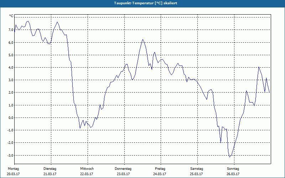This screenshot has height=178, width=285.
Task: Select the 1,0 y-axis value
Action: (11, 105)
